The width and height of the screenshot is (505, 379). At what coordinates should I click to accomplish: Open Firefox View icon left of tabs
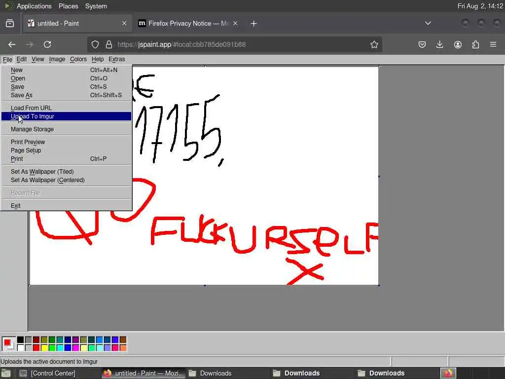10,24
